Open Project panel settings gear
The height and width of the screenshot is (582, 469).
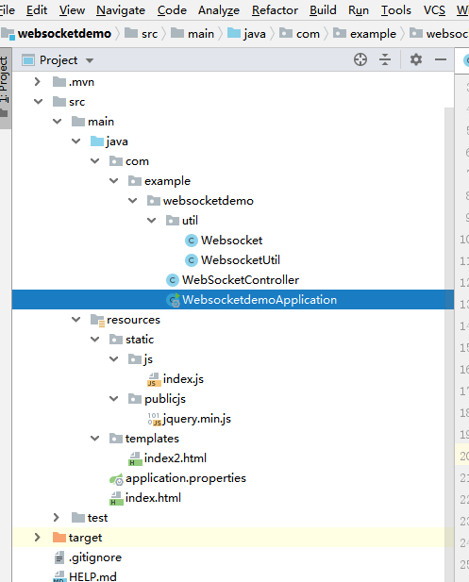tap(416, 59)
